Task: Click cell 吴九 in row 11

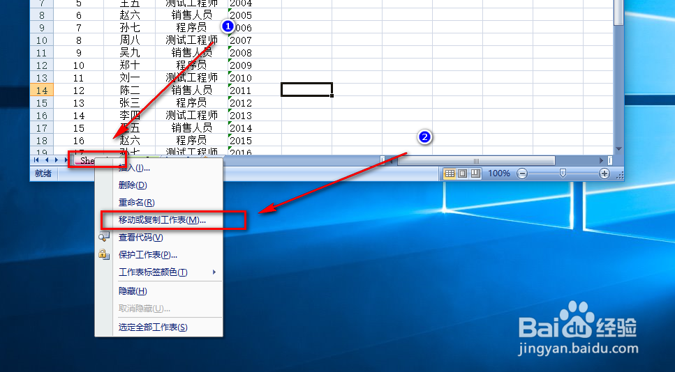Action: coord(130,53)
